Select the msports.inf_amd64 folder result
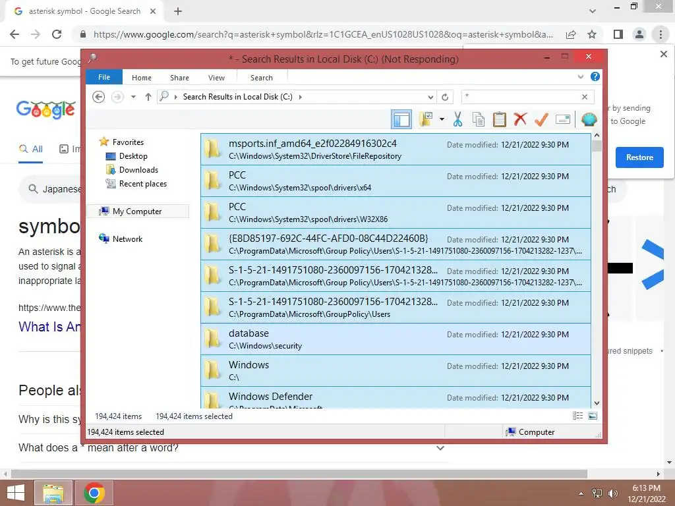 pyautogui.click(x=396, y=150)
